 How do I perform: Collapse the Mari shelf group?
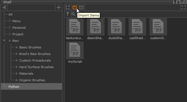pos(4,40)
